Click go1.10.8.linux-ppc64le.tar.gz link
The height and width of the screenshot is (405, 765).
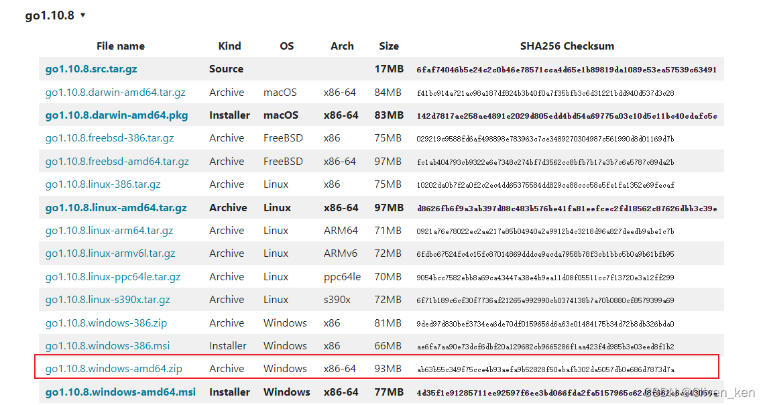[113, 277]
